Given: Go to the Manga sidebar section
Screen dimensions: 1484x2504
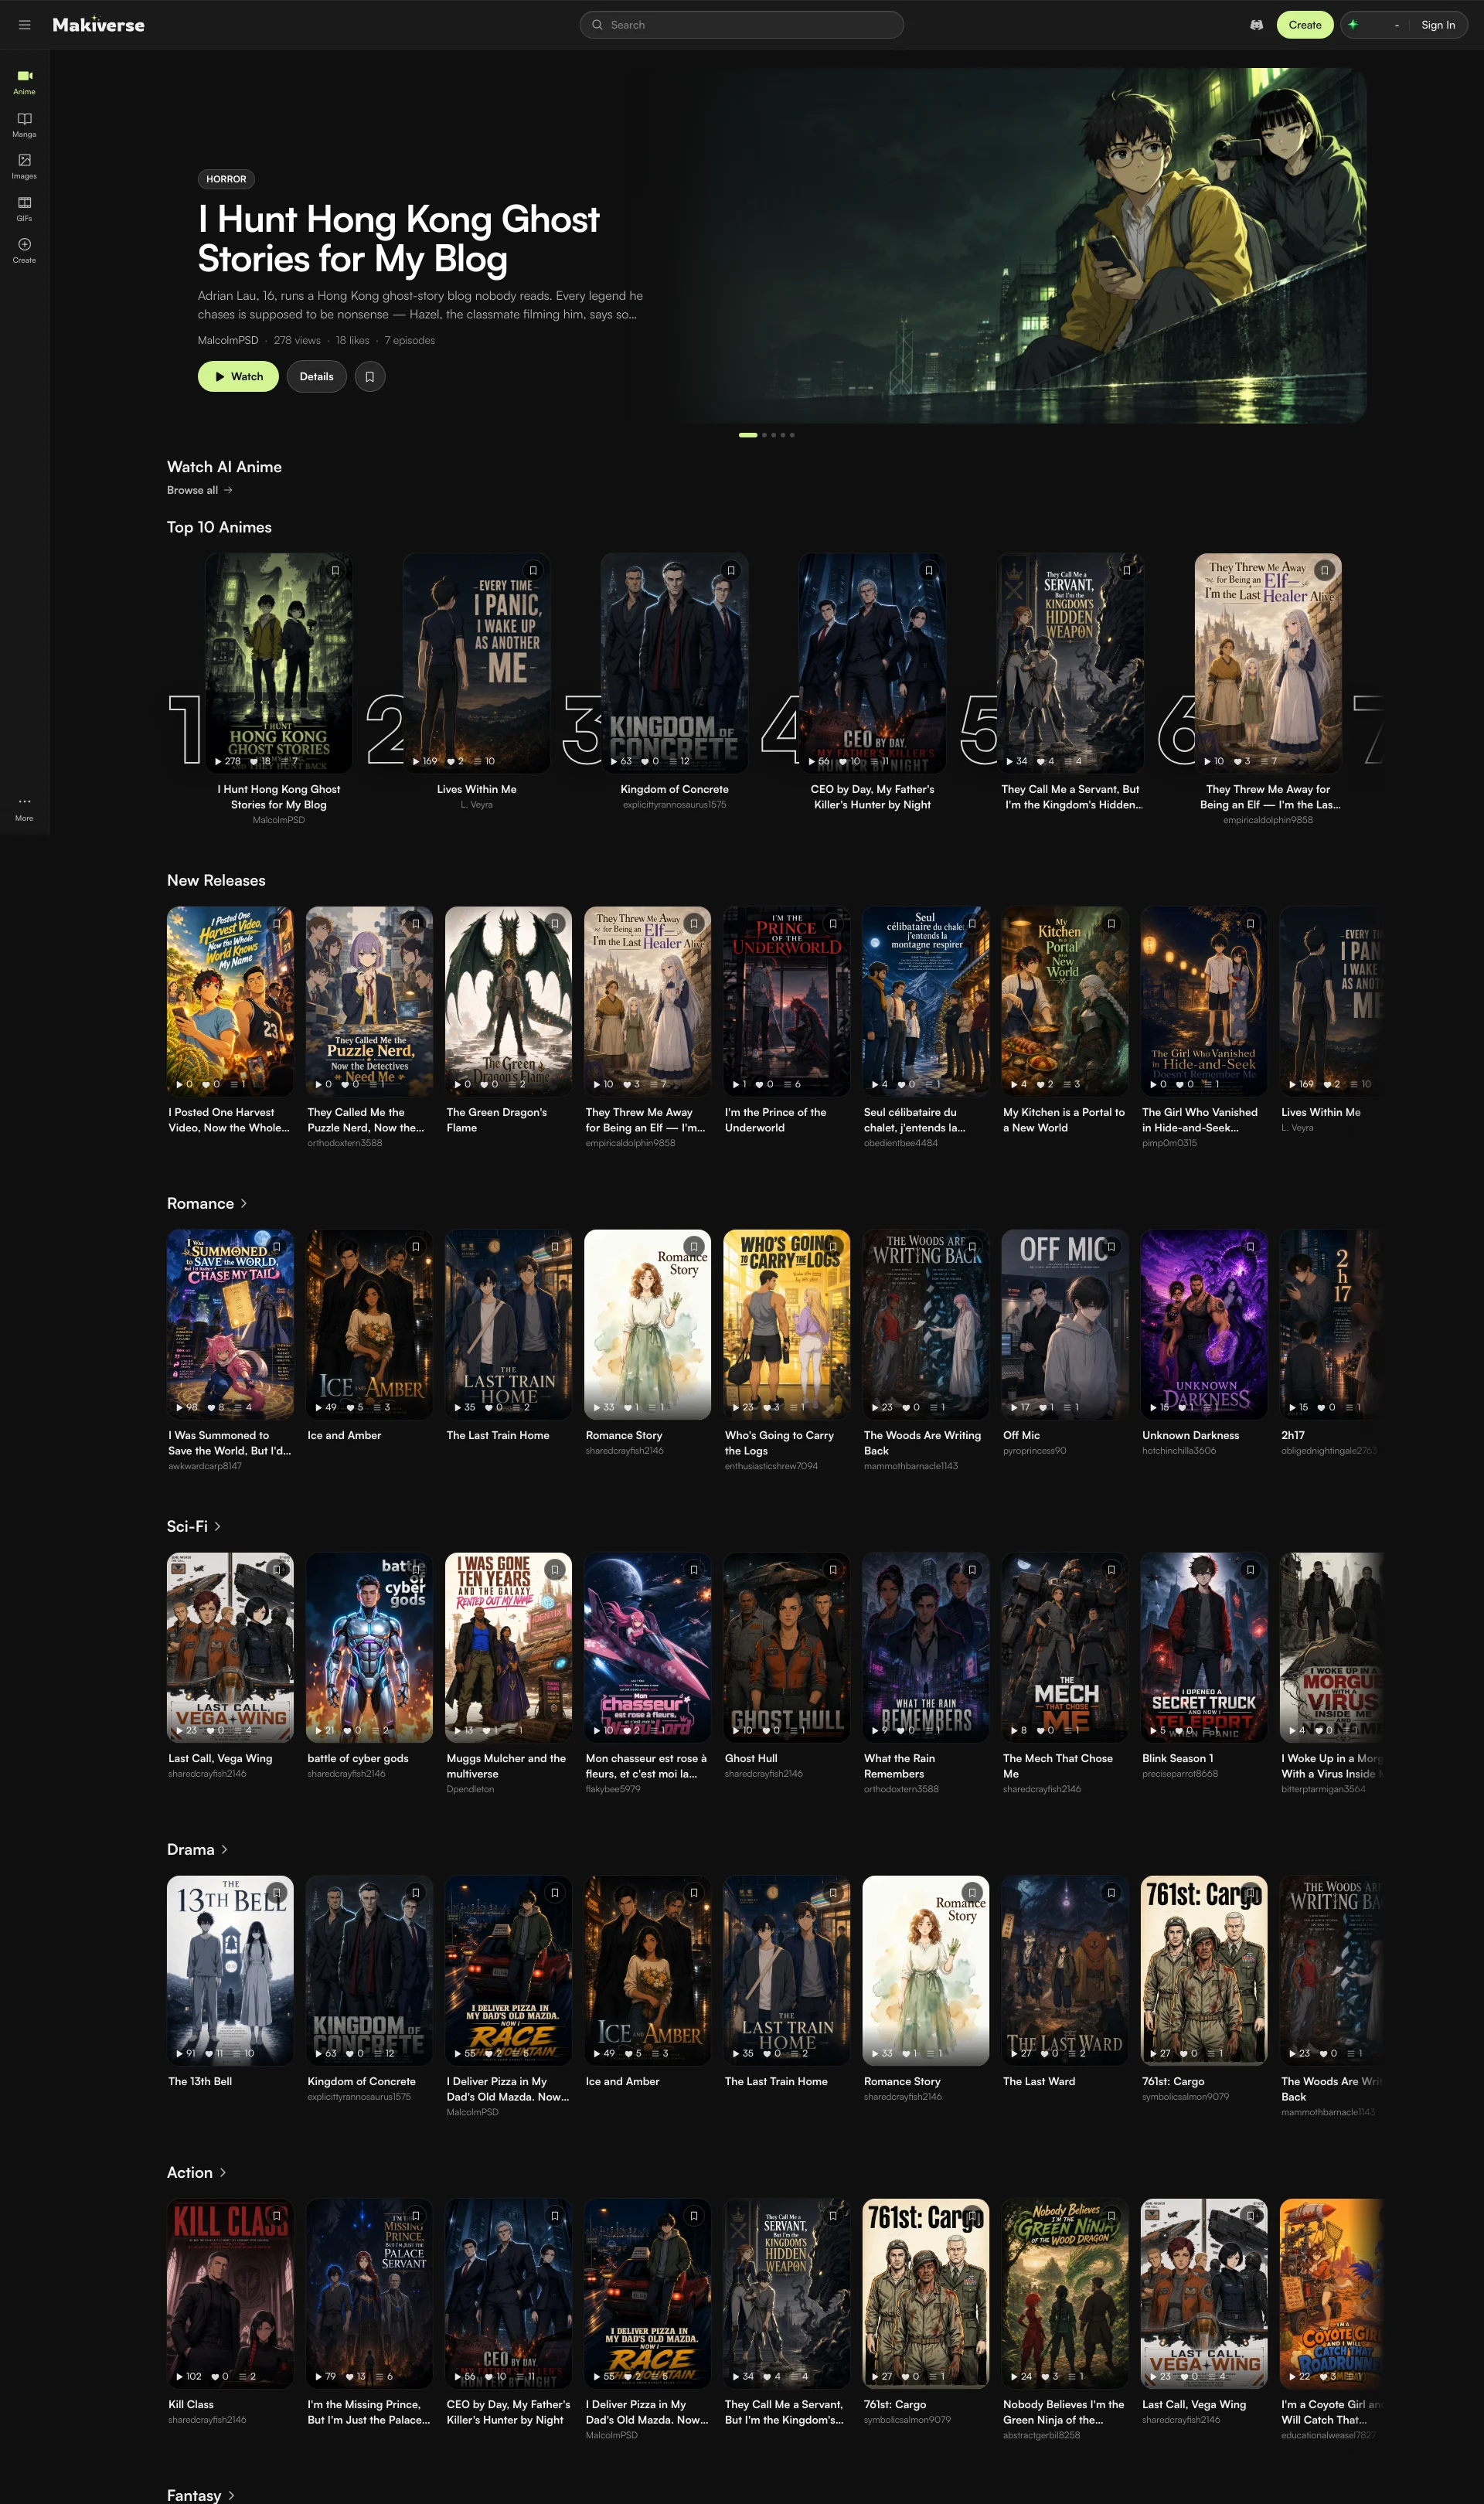Looking at the screenshot, I should (x=24, y=125).
